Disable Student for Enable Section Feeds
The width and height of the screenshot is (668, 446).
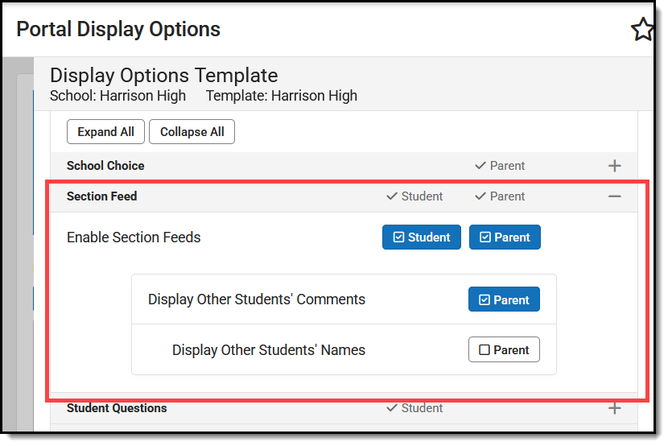422,237
